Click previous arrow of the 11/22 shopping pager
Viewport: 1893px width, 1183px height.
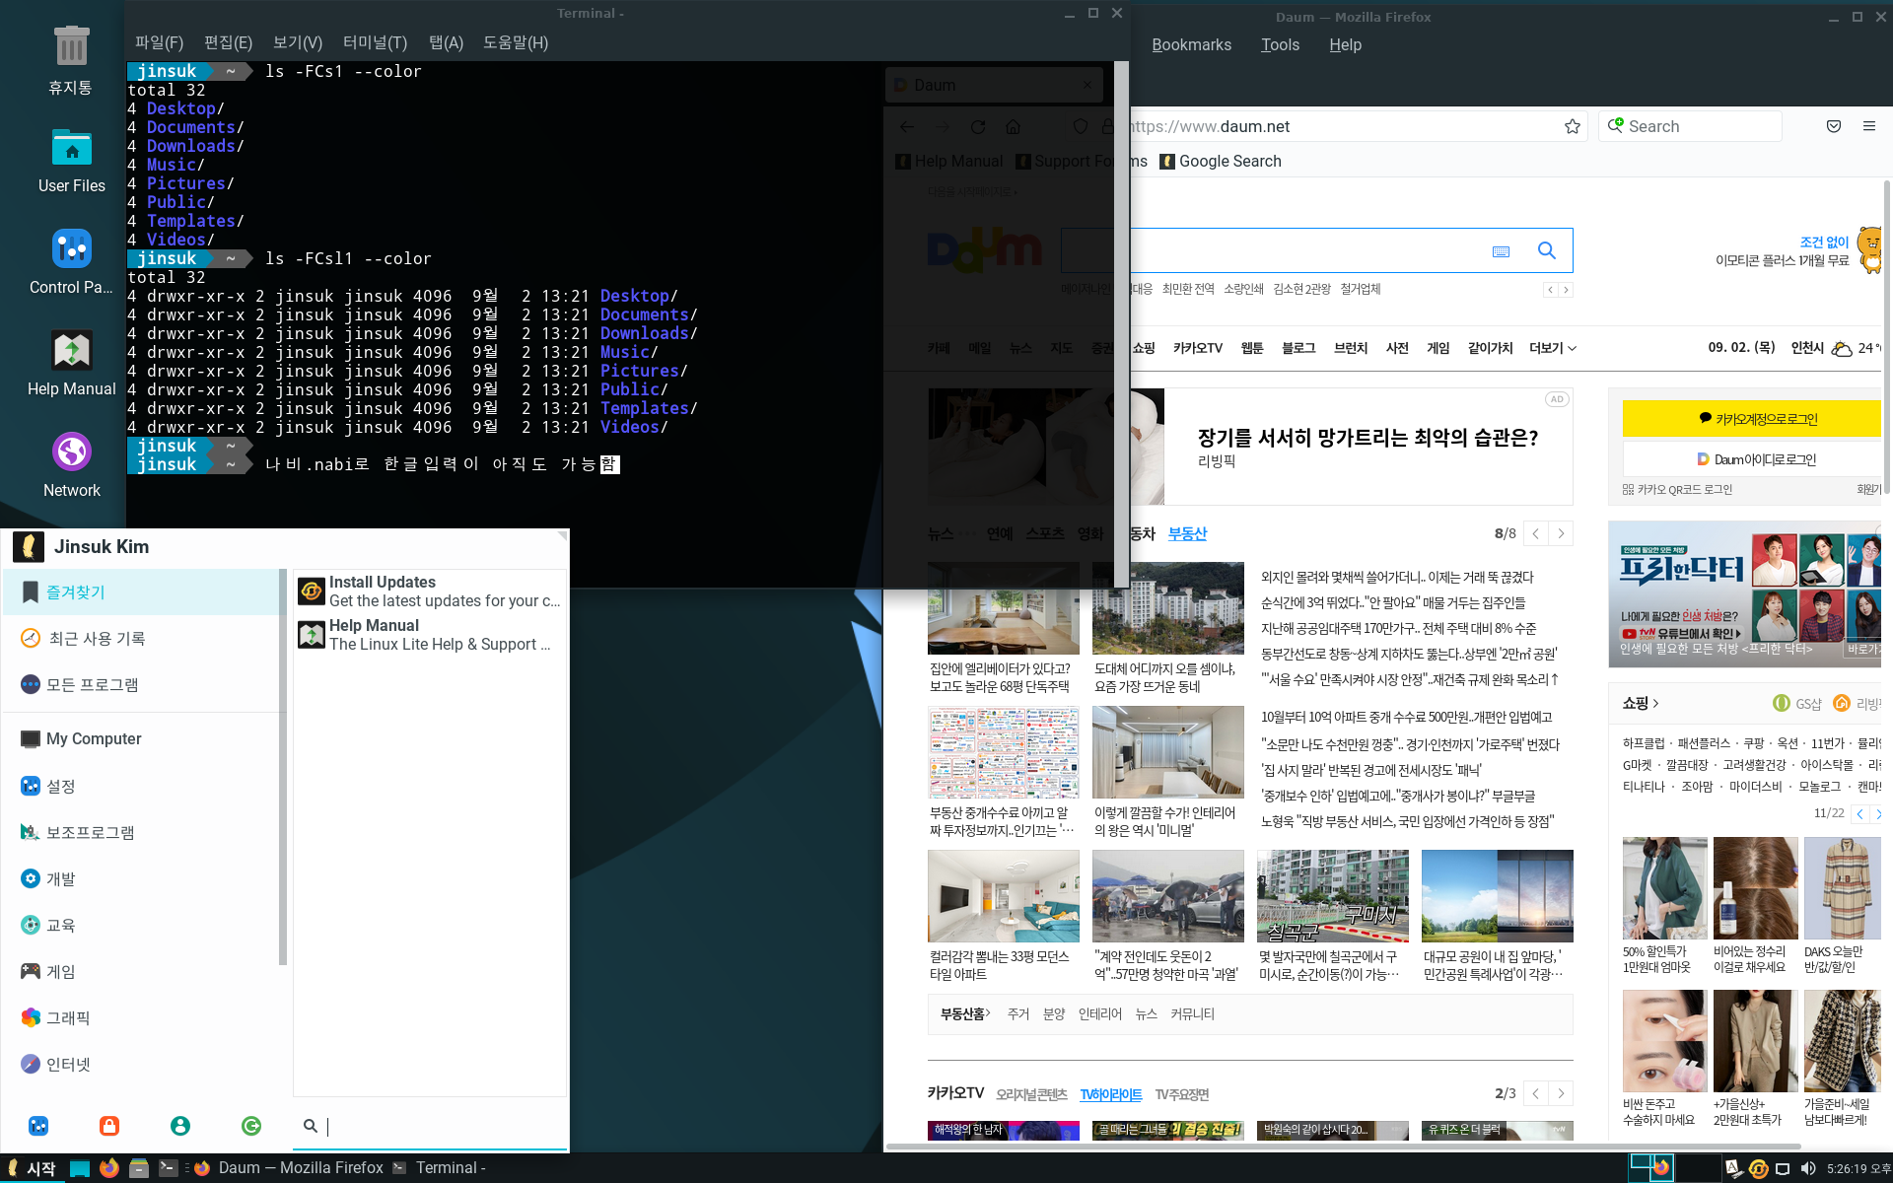pos(1859,813)
